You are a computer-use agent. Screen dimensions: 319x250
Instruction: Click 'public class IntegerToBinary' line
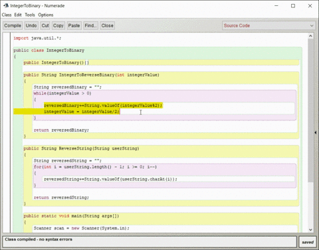(x=49, y=51)
